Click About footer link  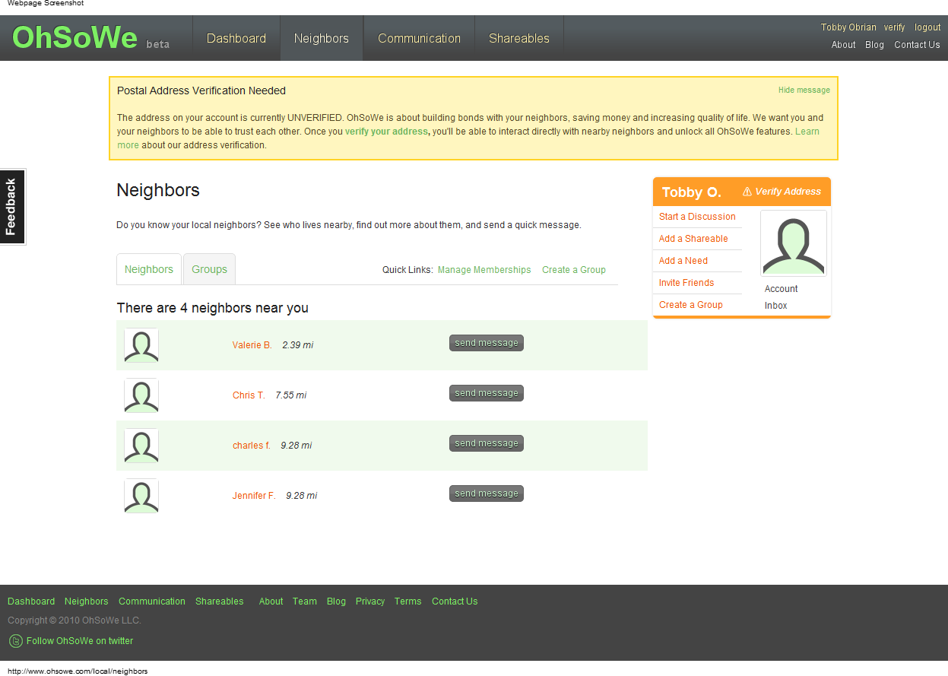(x=271, y=601)
